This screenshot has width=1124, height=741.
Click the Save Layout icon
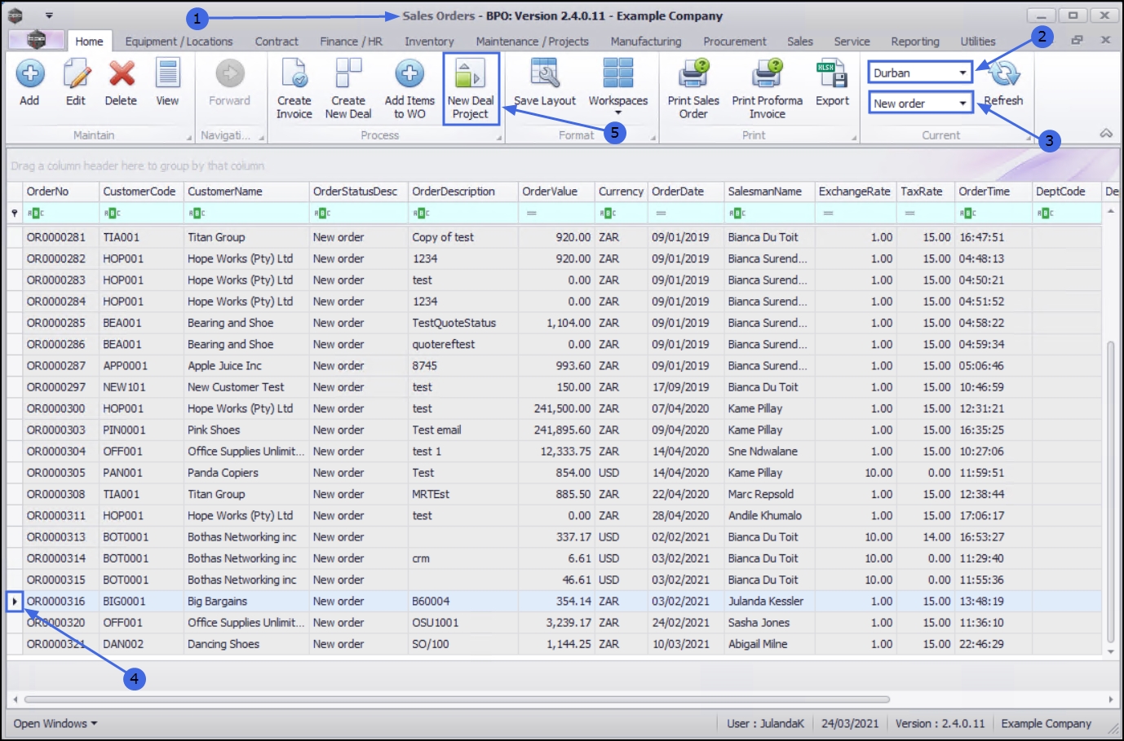(545, 74)
